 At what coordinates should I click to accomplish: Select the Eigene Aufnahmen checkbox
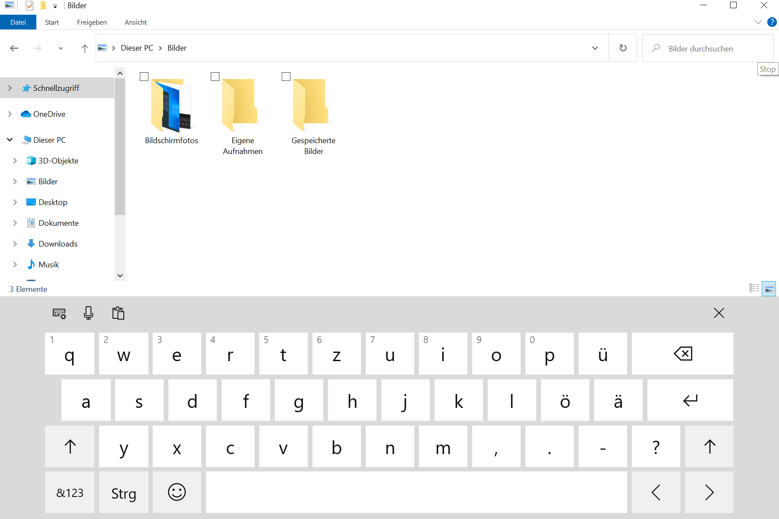point(215,77)
